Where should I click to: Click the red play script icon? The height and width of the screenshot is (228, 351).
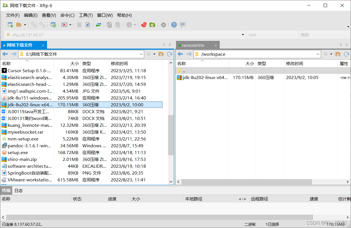pyautogui.click(x=64, y=25)
